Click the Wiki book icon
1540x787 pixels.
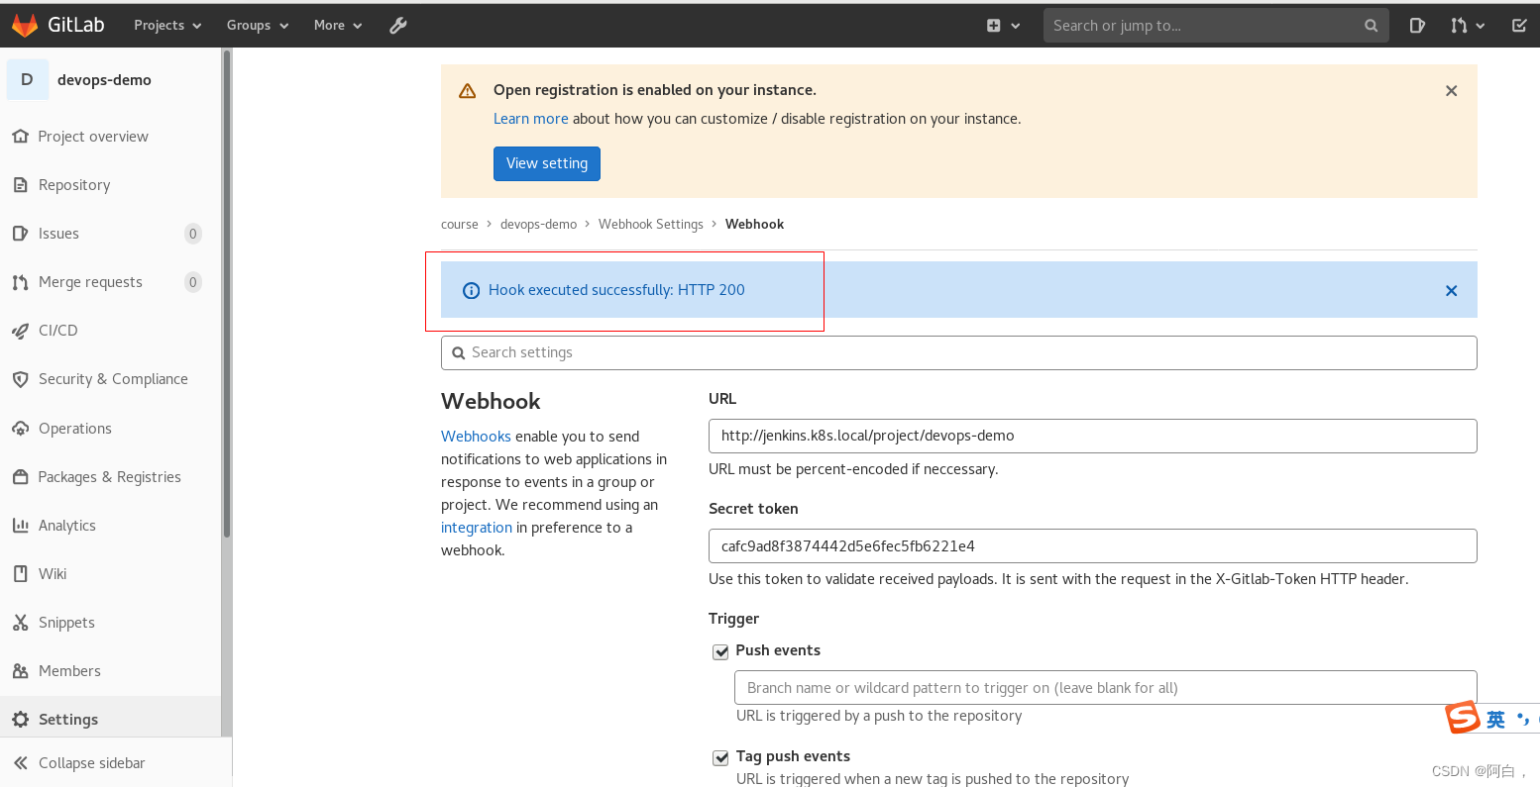pos(20,574)
